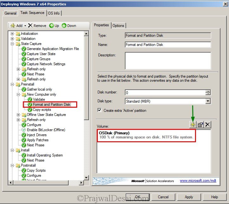Select the Format and Partition Disk step
Screen dimensions: 229x204
coord(51,105)
